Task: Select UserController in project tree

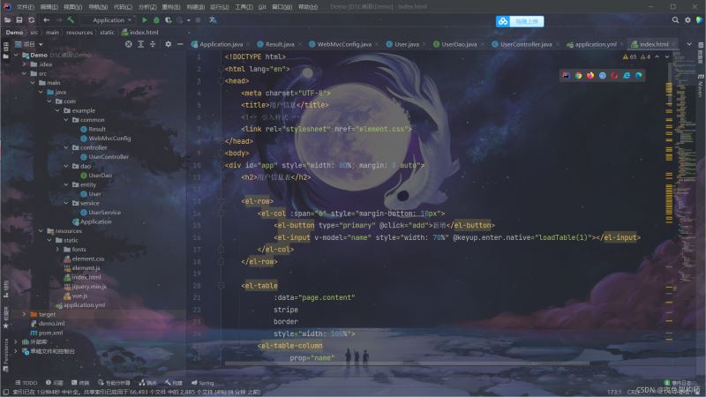Action: [104, 157]
